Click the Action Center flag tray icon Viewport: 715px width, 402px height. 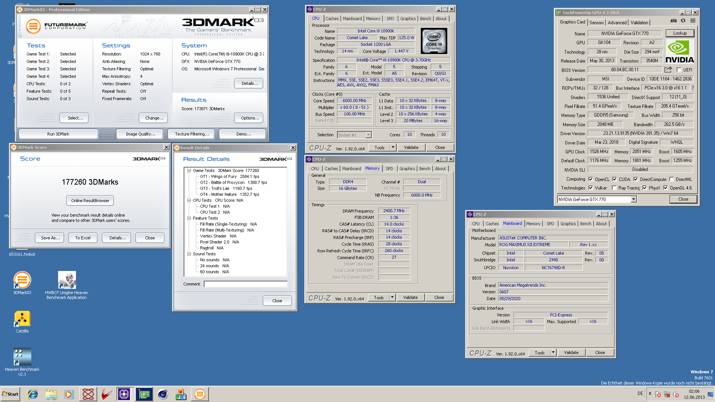click(x=658, y=394)
